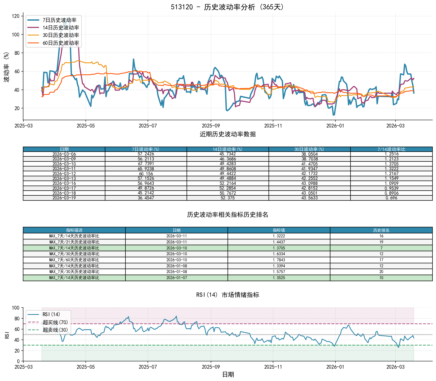Select the 2026-03-19 date cell
This screenshot has height=381, width=436.
(64, 198)
